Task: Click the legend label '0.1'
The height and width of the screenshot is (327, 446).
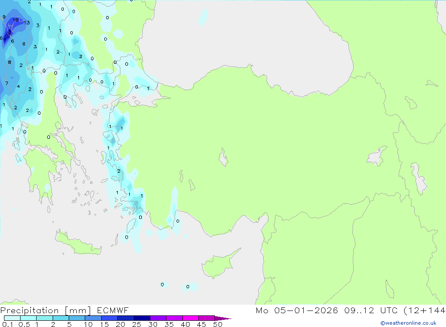Action: 8,324
